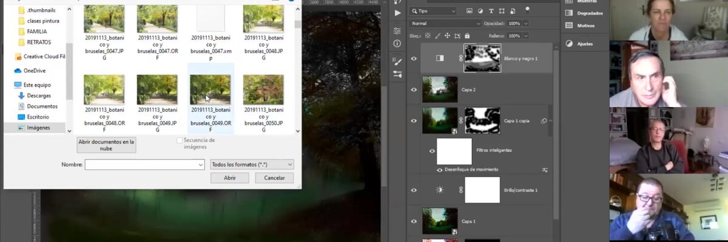Open the Muestras panel icon
Viewport: 728px width, 242px height.
pos(569,2)
